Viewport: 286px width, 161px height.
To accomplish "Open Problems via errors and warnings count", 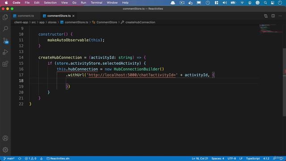I will [x=31, y=158].
